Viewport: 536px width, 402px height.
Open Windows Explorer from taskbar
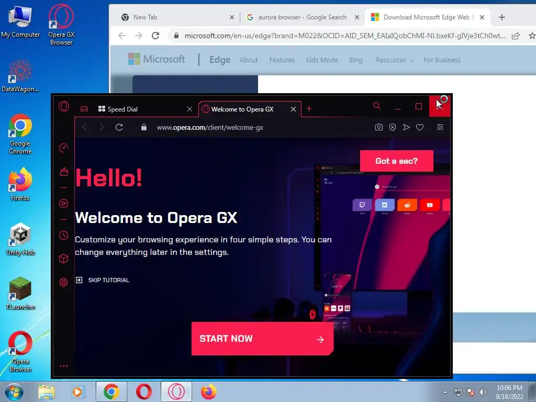47,392
